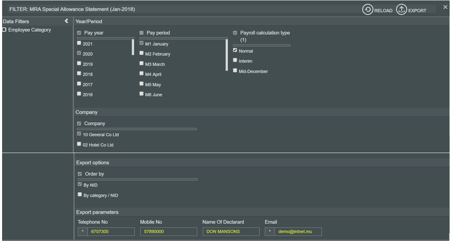Click the Pay year list scrollbar
Screen dimensions: 450x242
click(x=133, y=47)
